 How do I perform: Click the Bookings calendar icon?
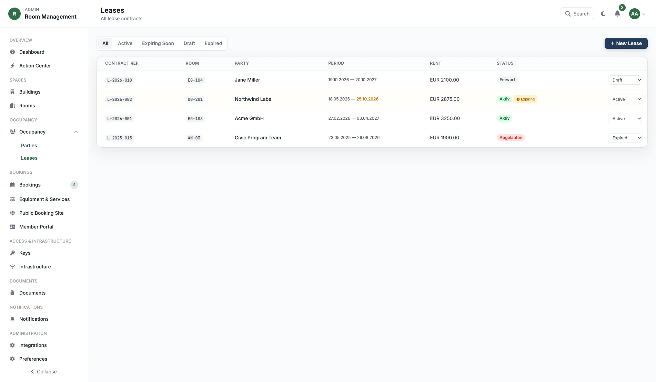[12, 185]
